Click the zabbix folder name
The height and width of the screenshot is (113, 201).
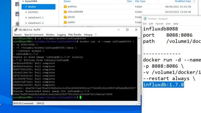click(71, 22)
